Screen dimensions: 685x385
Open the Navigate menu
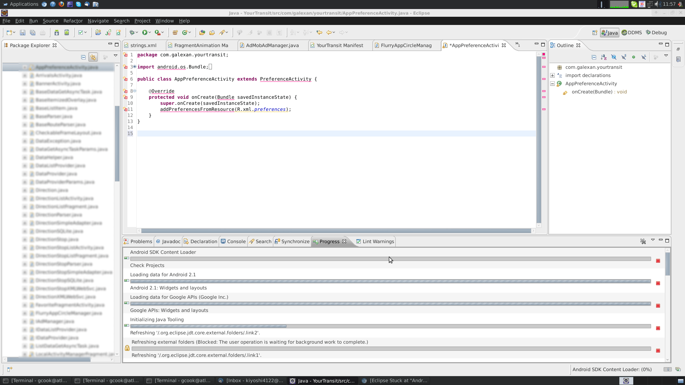point(98,21)
